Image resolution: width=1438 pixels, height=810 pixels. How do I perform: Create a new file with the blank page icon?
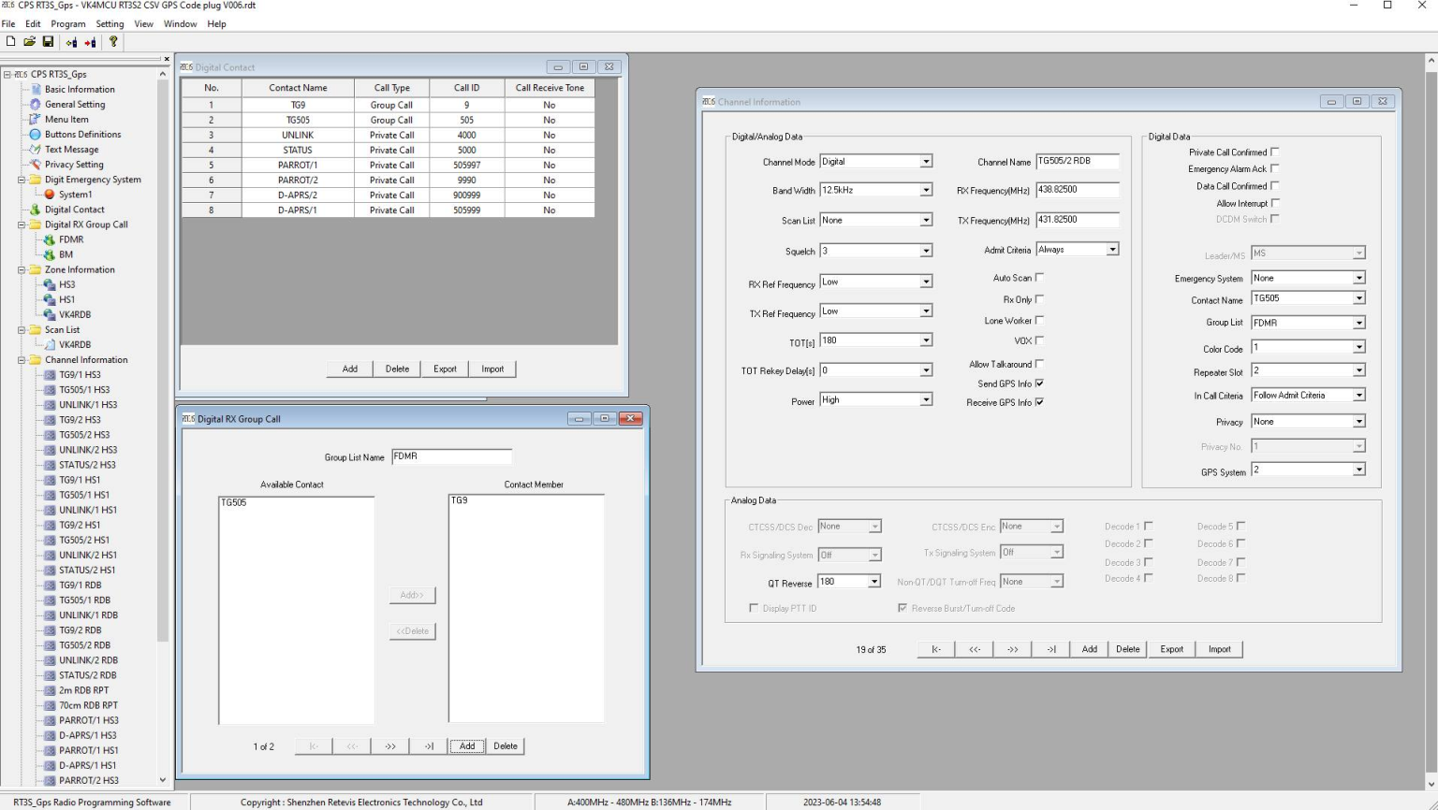(x=10, y=42)
